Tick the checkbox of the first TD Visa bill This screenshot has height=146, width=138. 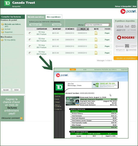point(30,33)
